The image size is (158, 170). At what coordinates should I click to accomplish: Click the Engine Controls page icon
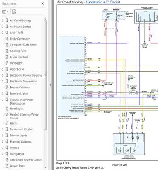click(x=7, y=88)
